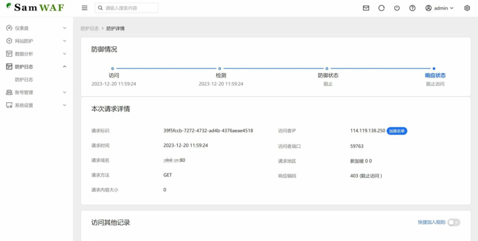Click the 系统设置 monitor gear icon
This screenshot has width=478, height=241.
(9, 105)
